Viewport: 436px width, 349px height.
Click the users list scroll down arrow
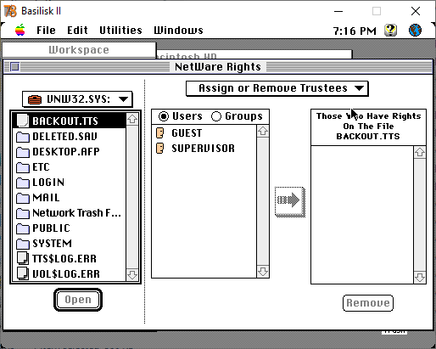(263, 272)
